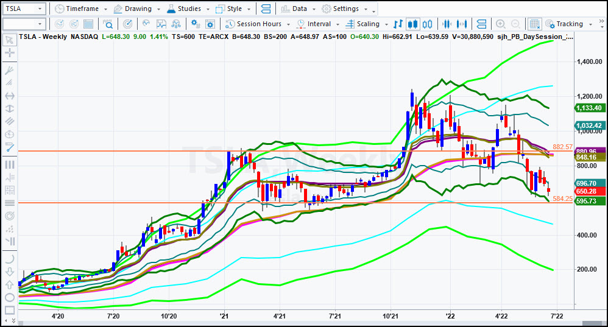The height and width of the screenshot is (327, 608).
Task: Select hollow candlestick chart style
Action: pyautogui.click(x=427, y=24)
